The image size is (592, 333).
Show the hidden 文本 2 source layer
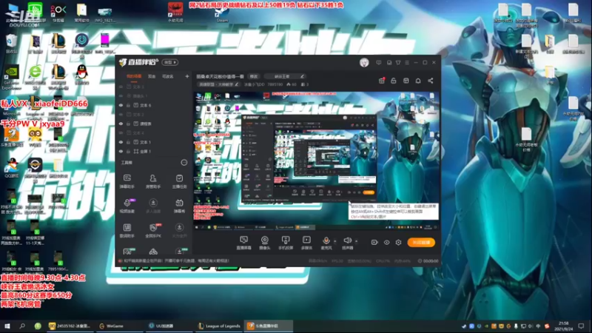(121, 115)
